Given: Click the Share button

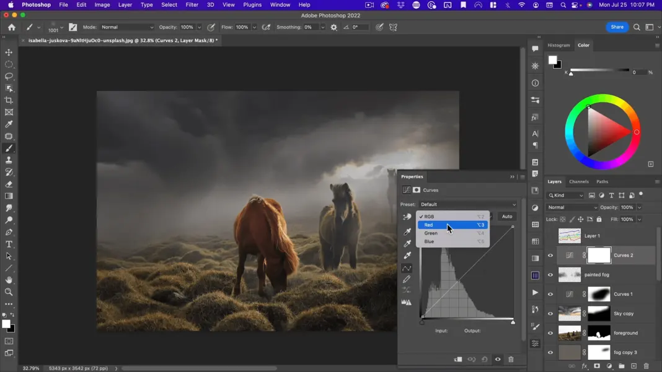Looking at the screenshot, I should (617, 27).
